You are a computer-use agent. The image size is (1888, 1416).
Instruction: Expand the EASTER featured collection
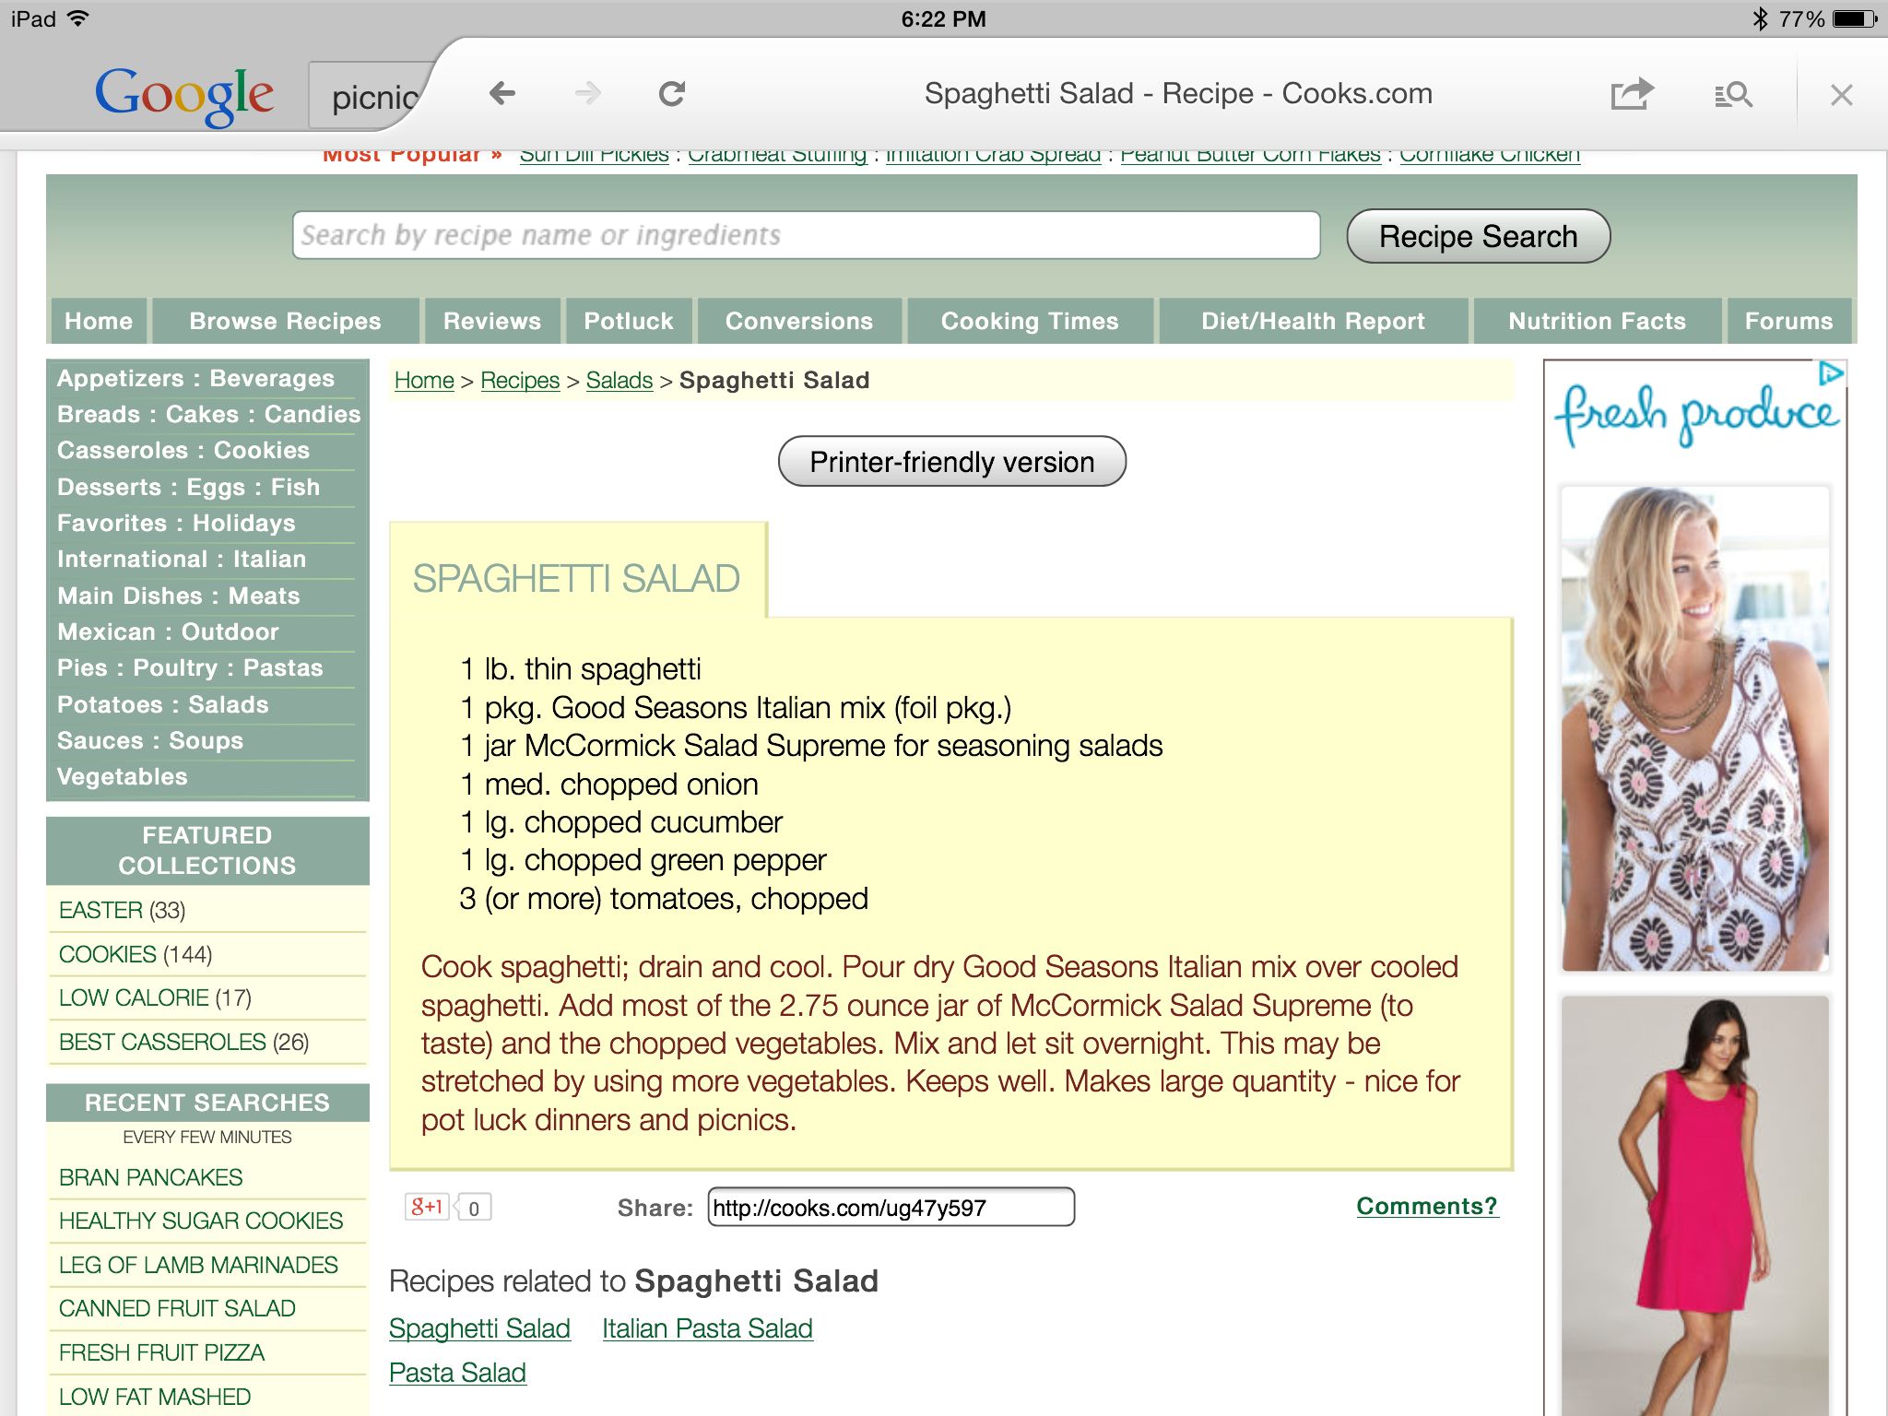(x=101, y=909)
